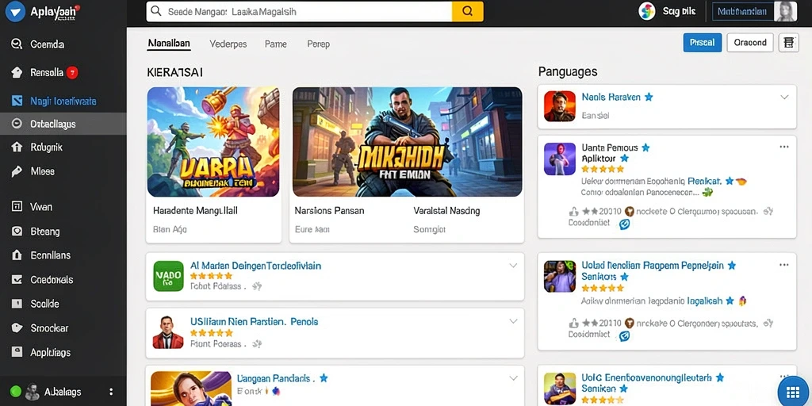Screen dimensions: 812x406
Task: Open the three-dot menu on UolC card
Action: point(784,378)
